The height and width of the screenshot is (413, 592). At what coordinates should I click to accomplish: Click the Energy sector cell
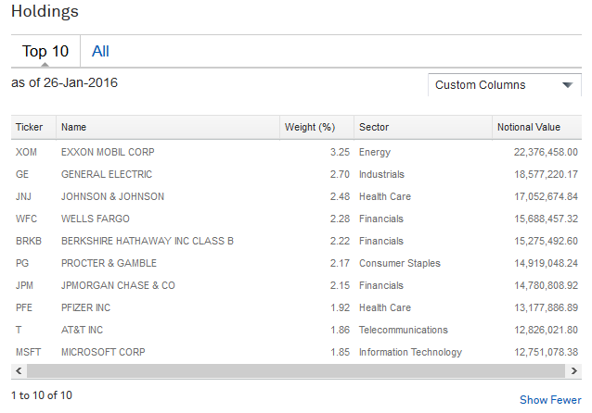pyautogui.click(x=375, y=152)
